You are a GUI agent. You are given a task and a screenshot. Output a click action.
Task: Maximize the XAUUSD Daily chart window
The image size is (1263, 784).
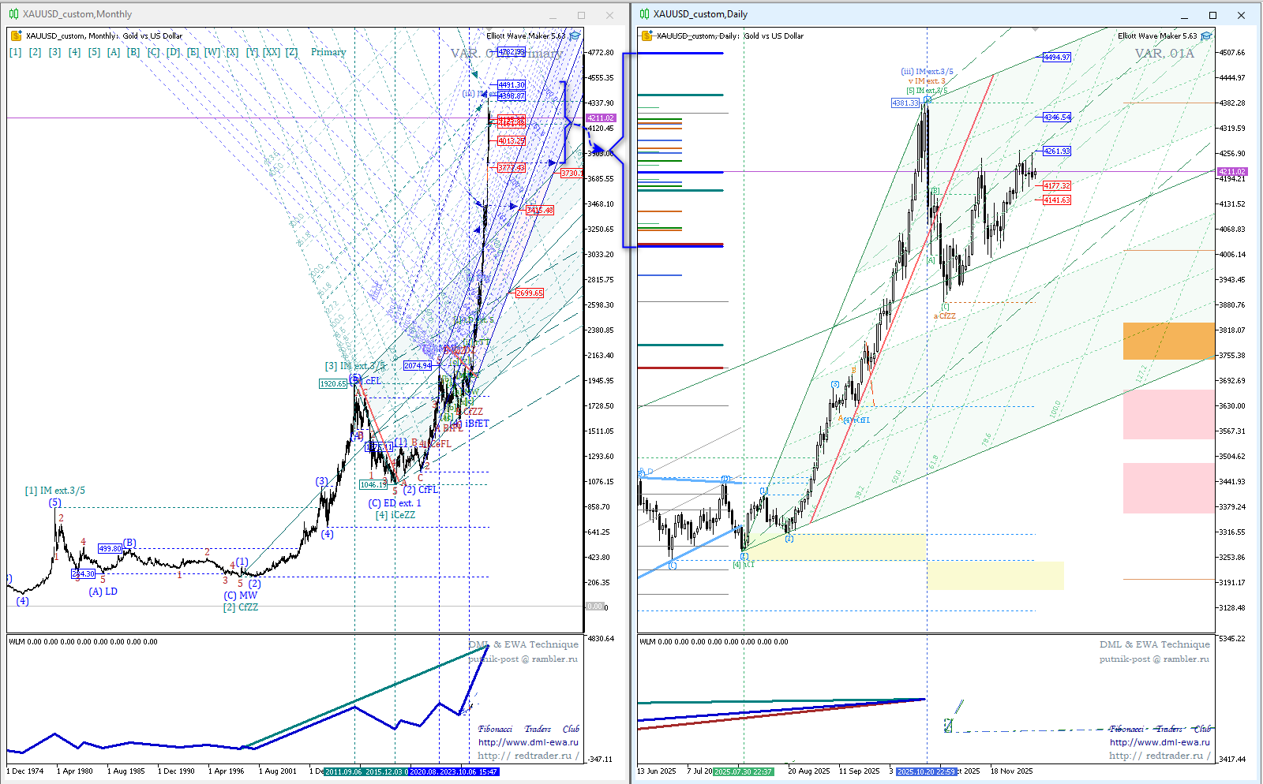pos(1212,15)
